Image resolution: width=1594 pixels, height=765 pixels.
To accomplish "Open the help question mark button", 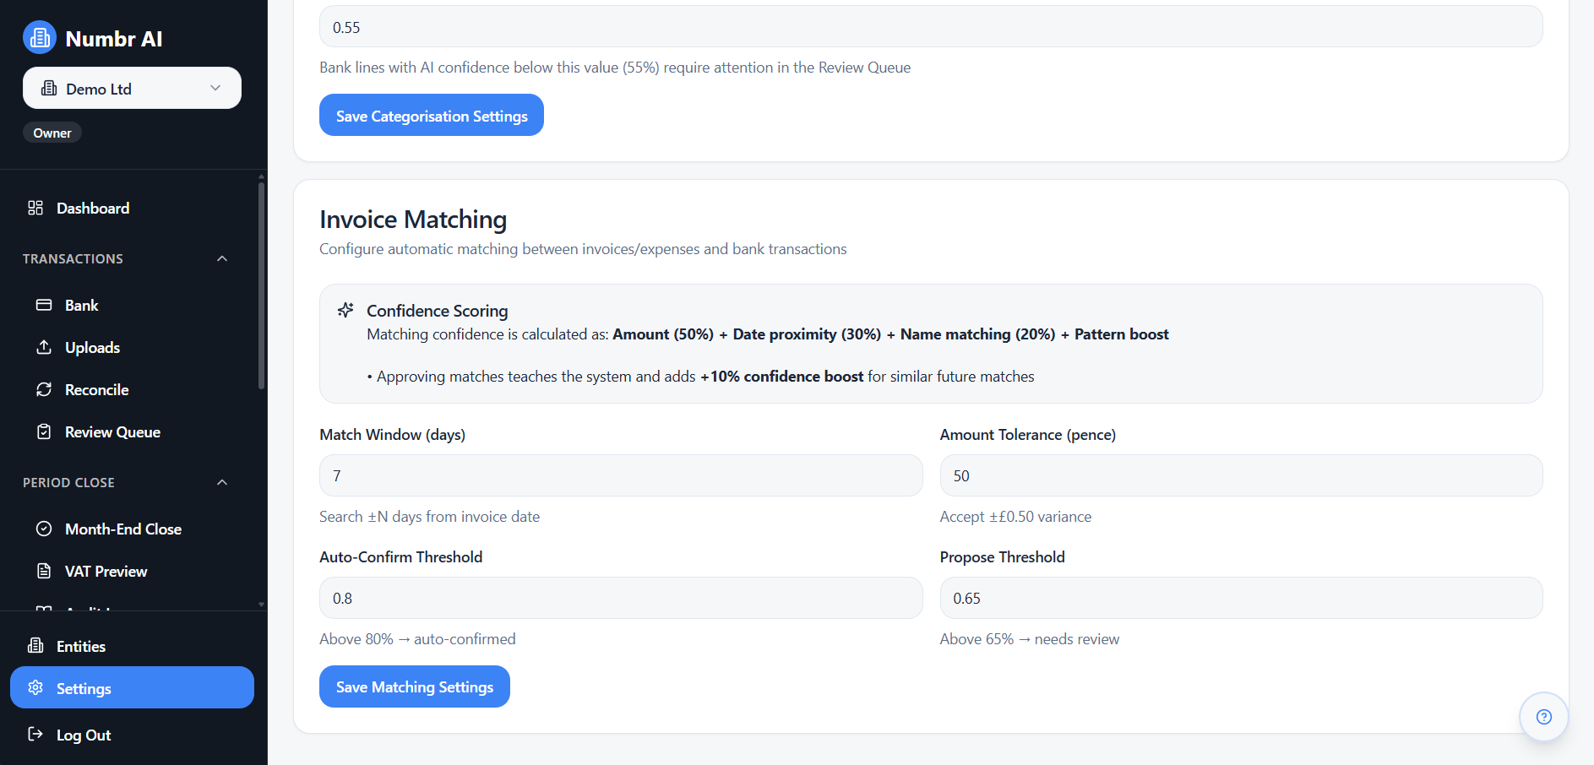I will pyautogui.click(x=1543, y=716).
